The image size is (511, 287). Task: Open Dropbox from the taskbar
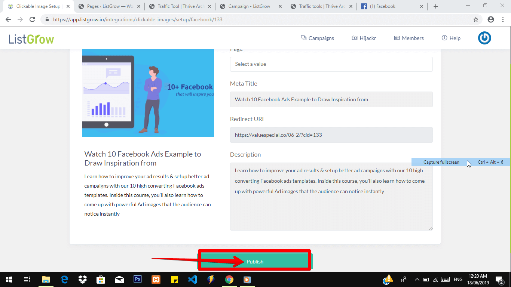click(x=83, y=280)
